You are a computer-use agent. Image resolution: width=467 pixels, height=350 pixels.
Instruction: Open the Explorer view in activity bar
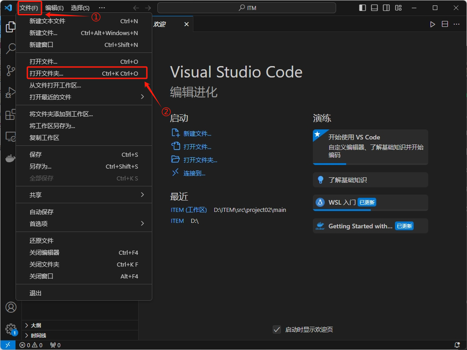click(10, 27)
